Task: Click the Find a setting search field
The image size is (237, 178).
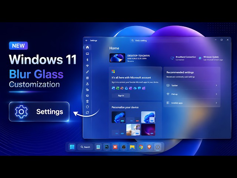Action: coord(160,40)
